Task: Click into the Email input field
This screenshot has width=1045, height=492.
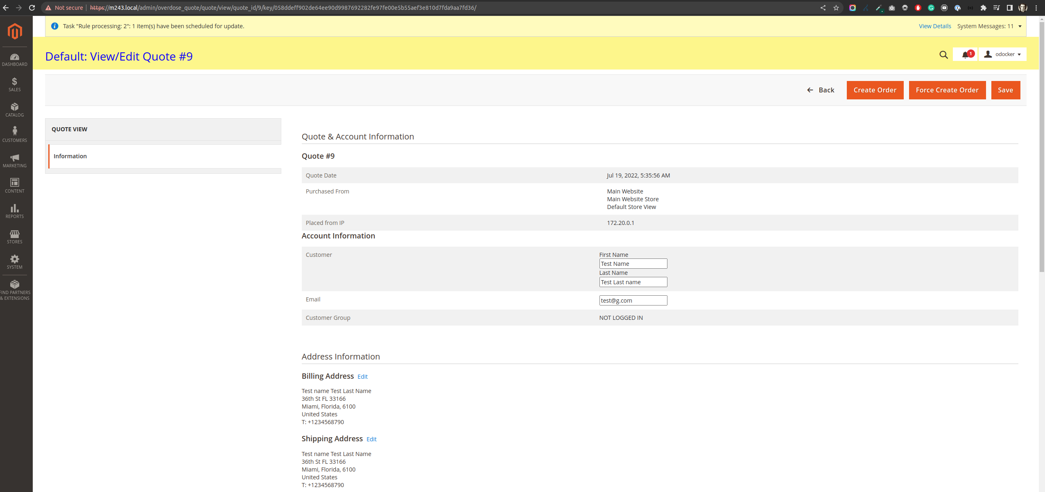Action: coord(633,301)
